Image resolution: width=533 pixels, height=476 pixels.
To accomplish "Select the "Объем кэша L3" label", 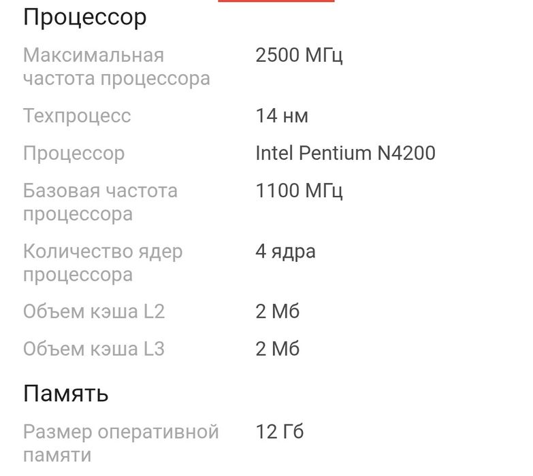I will [94, 350].
